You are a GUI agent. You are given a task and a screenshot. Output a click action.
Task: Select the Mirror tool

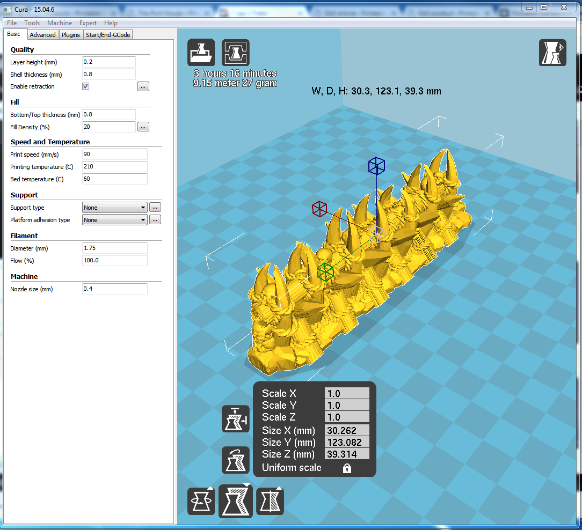(x=270, y=502)
